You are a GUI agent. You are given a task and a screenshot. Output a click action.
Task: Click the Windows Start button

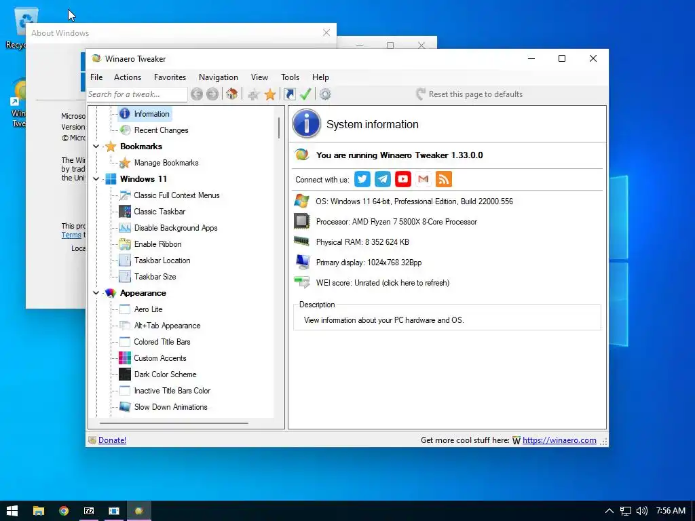click(12, 511)
